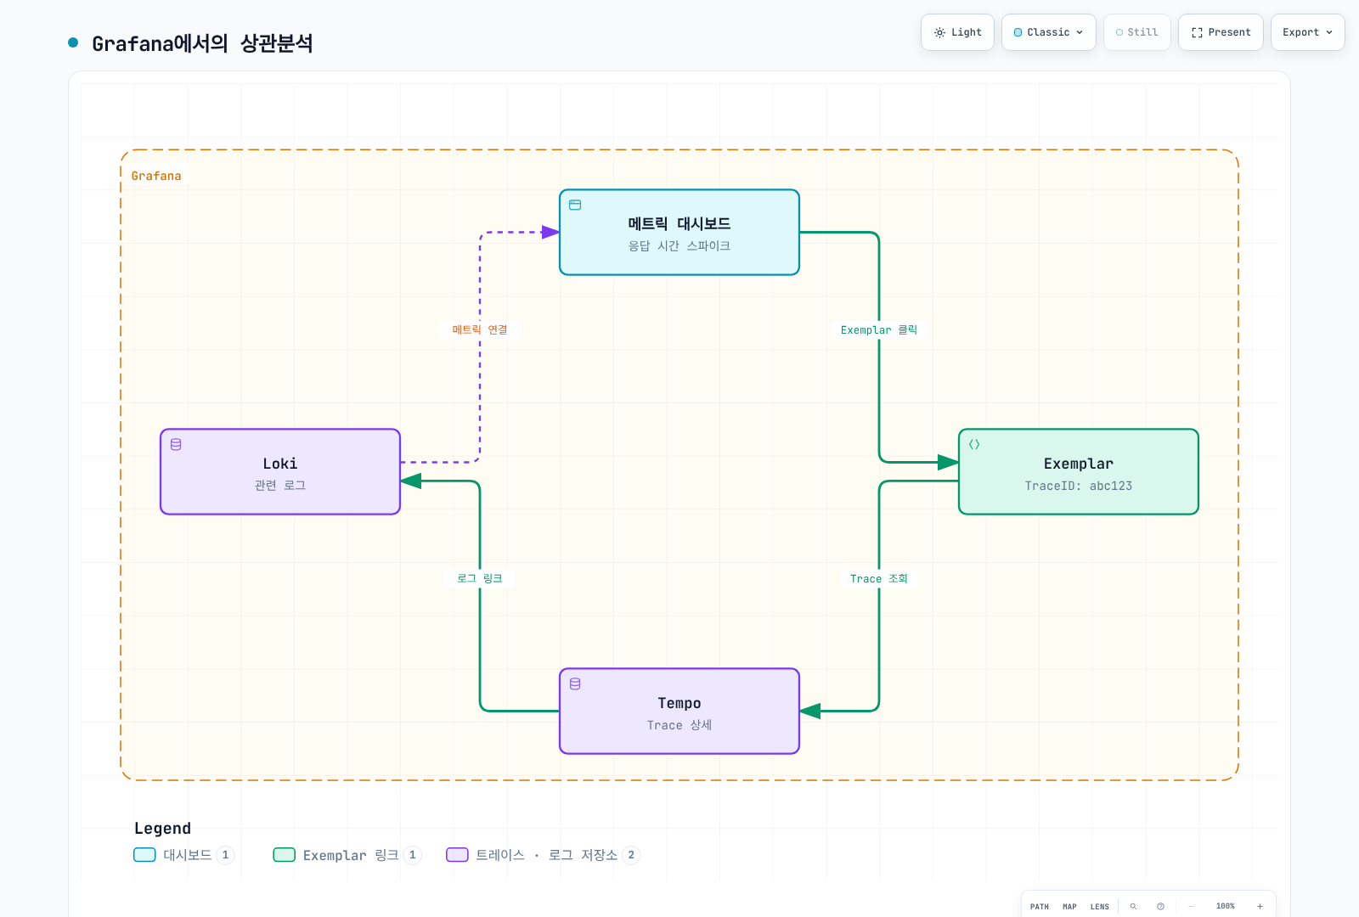Viewport: 1359px width, 917px height.
Task: Switch to LENS mode
Action: (1100, 907)
